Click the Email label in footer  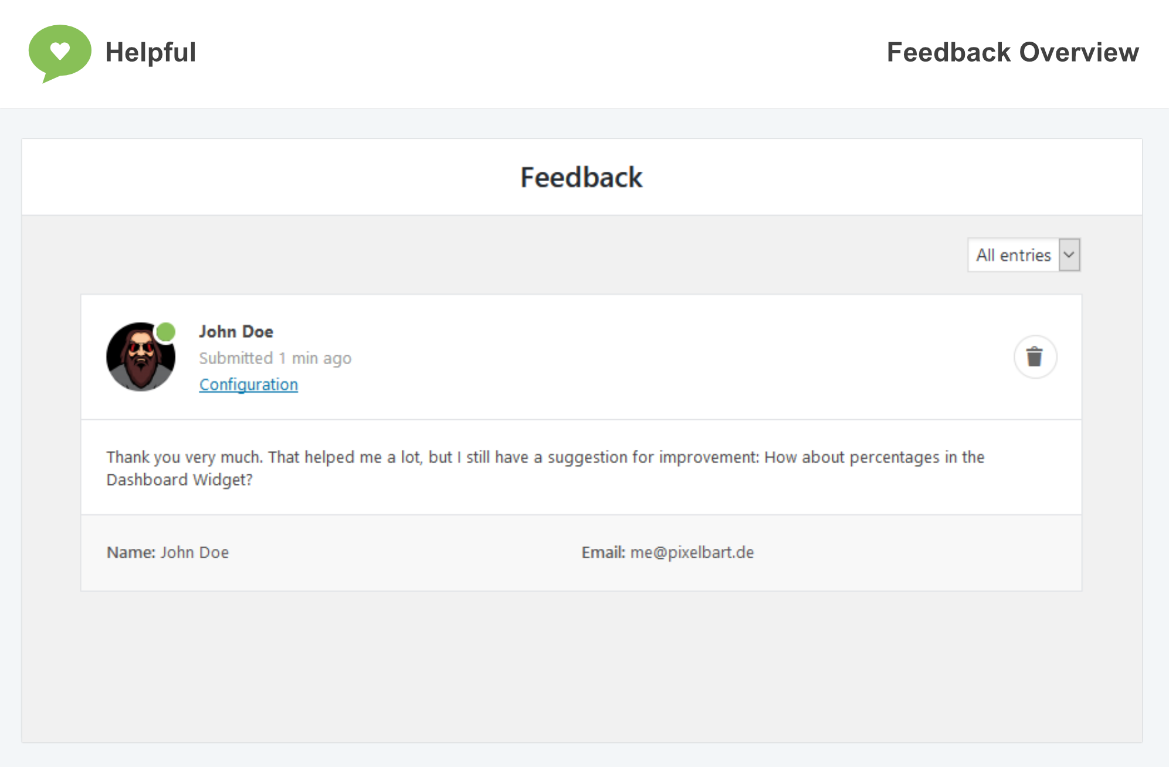click(603, 552)
